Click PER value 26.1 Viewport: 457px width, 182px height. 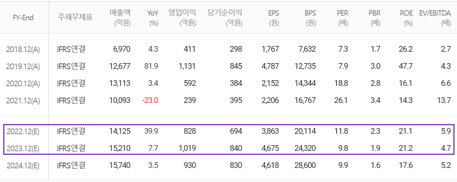342,100
